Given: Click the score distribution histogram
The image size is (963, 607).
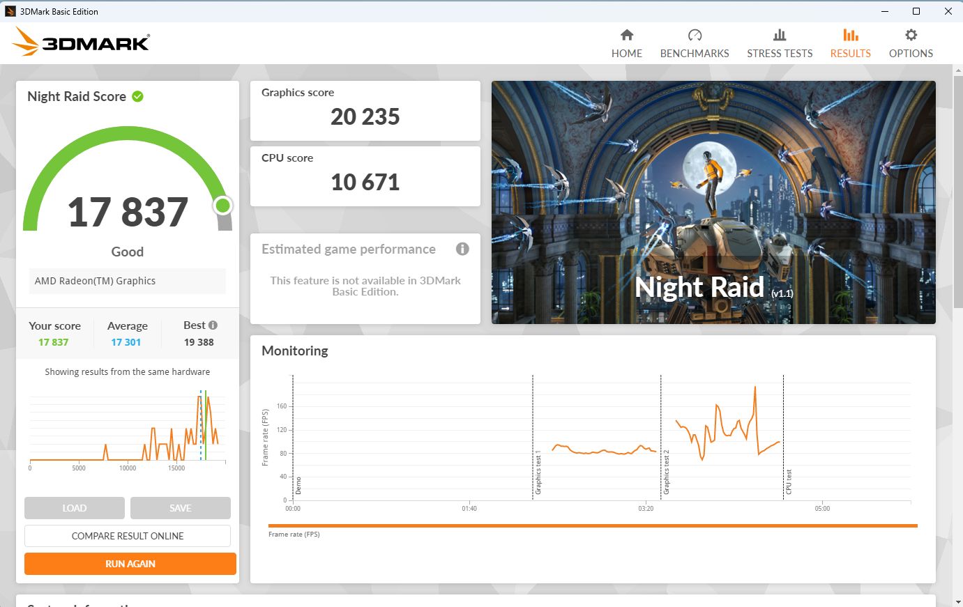Looking at the screenshot, I should pos(128,428).
